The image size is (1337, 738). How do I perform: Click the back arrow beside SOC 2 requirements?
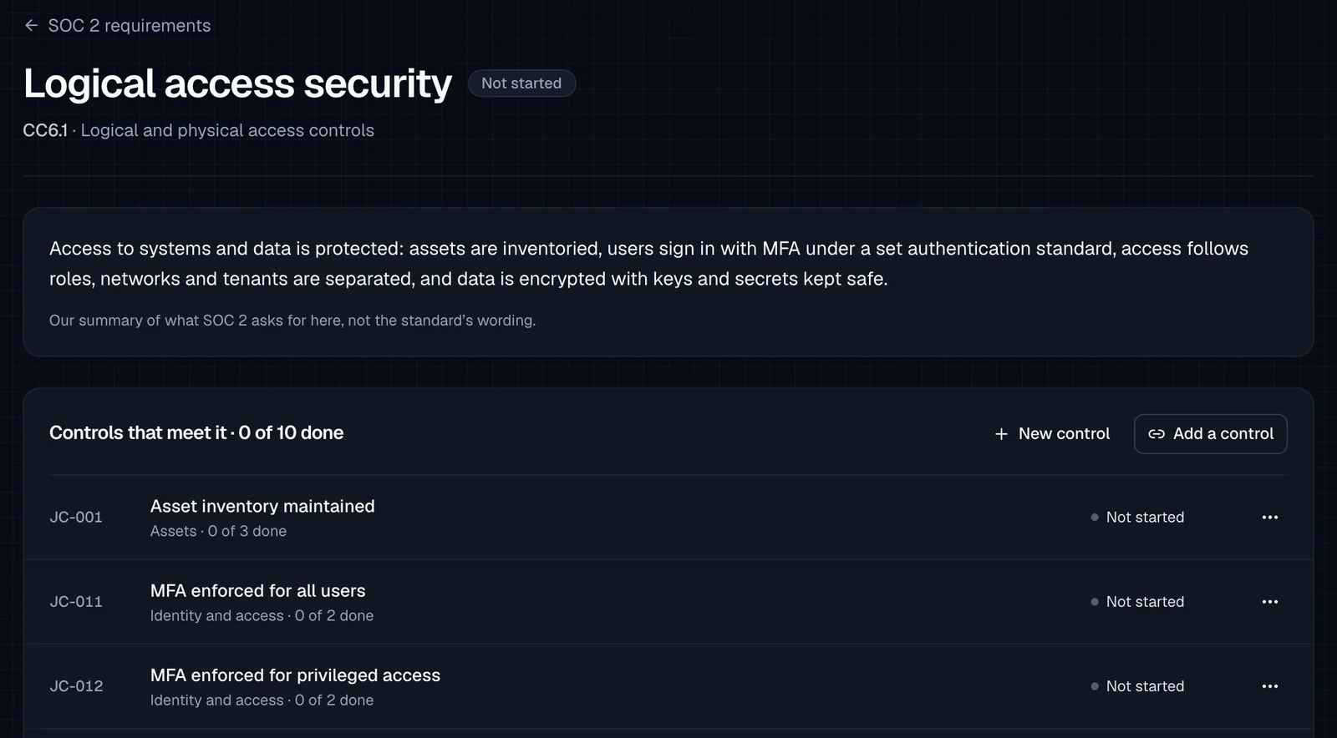point(31,26)
